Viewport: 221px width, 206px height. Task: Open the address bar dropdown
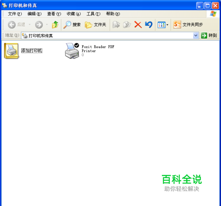pyautogui.click(x=196, y=35)
